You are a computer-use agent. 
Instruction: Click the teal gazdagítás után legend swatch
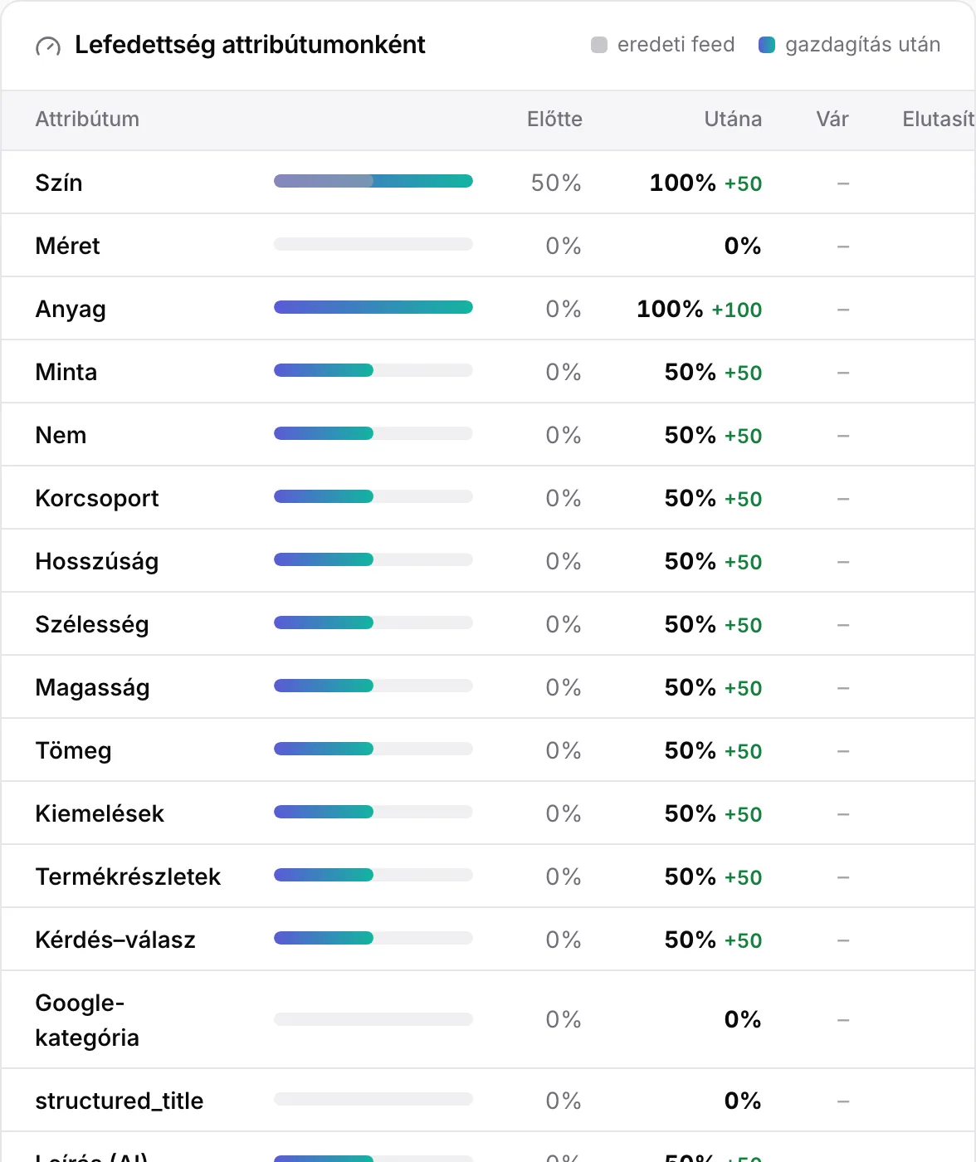click(767, 45)
